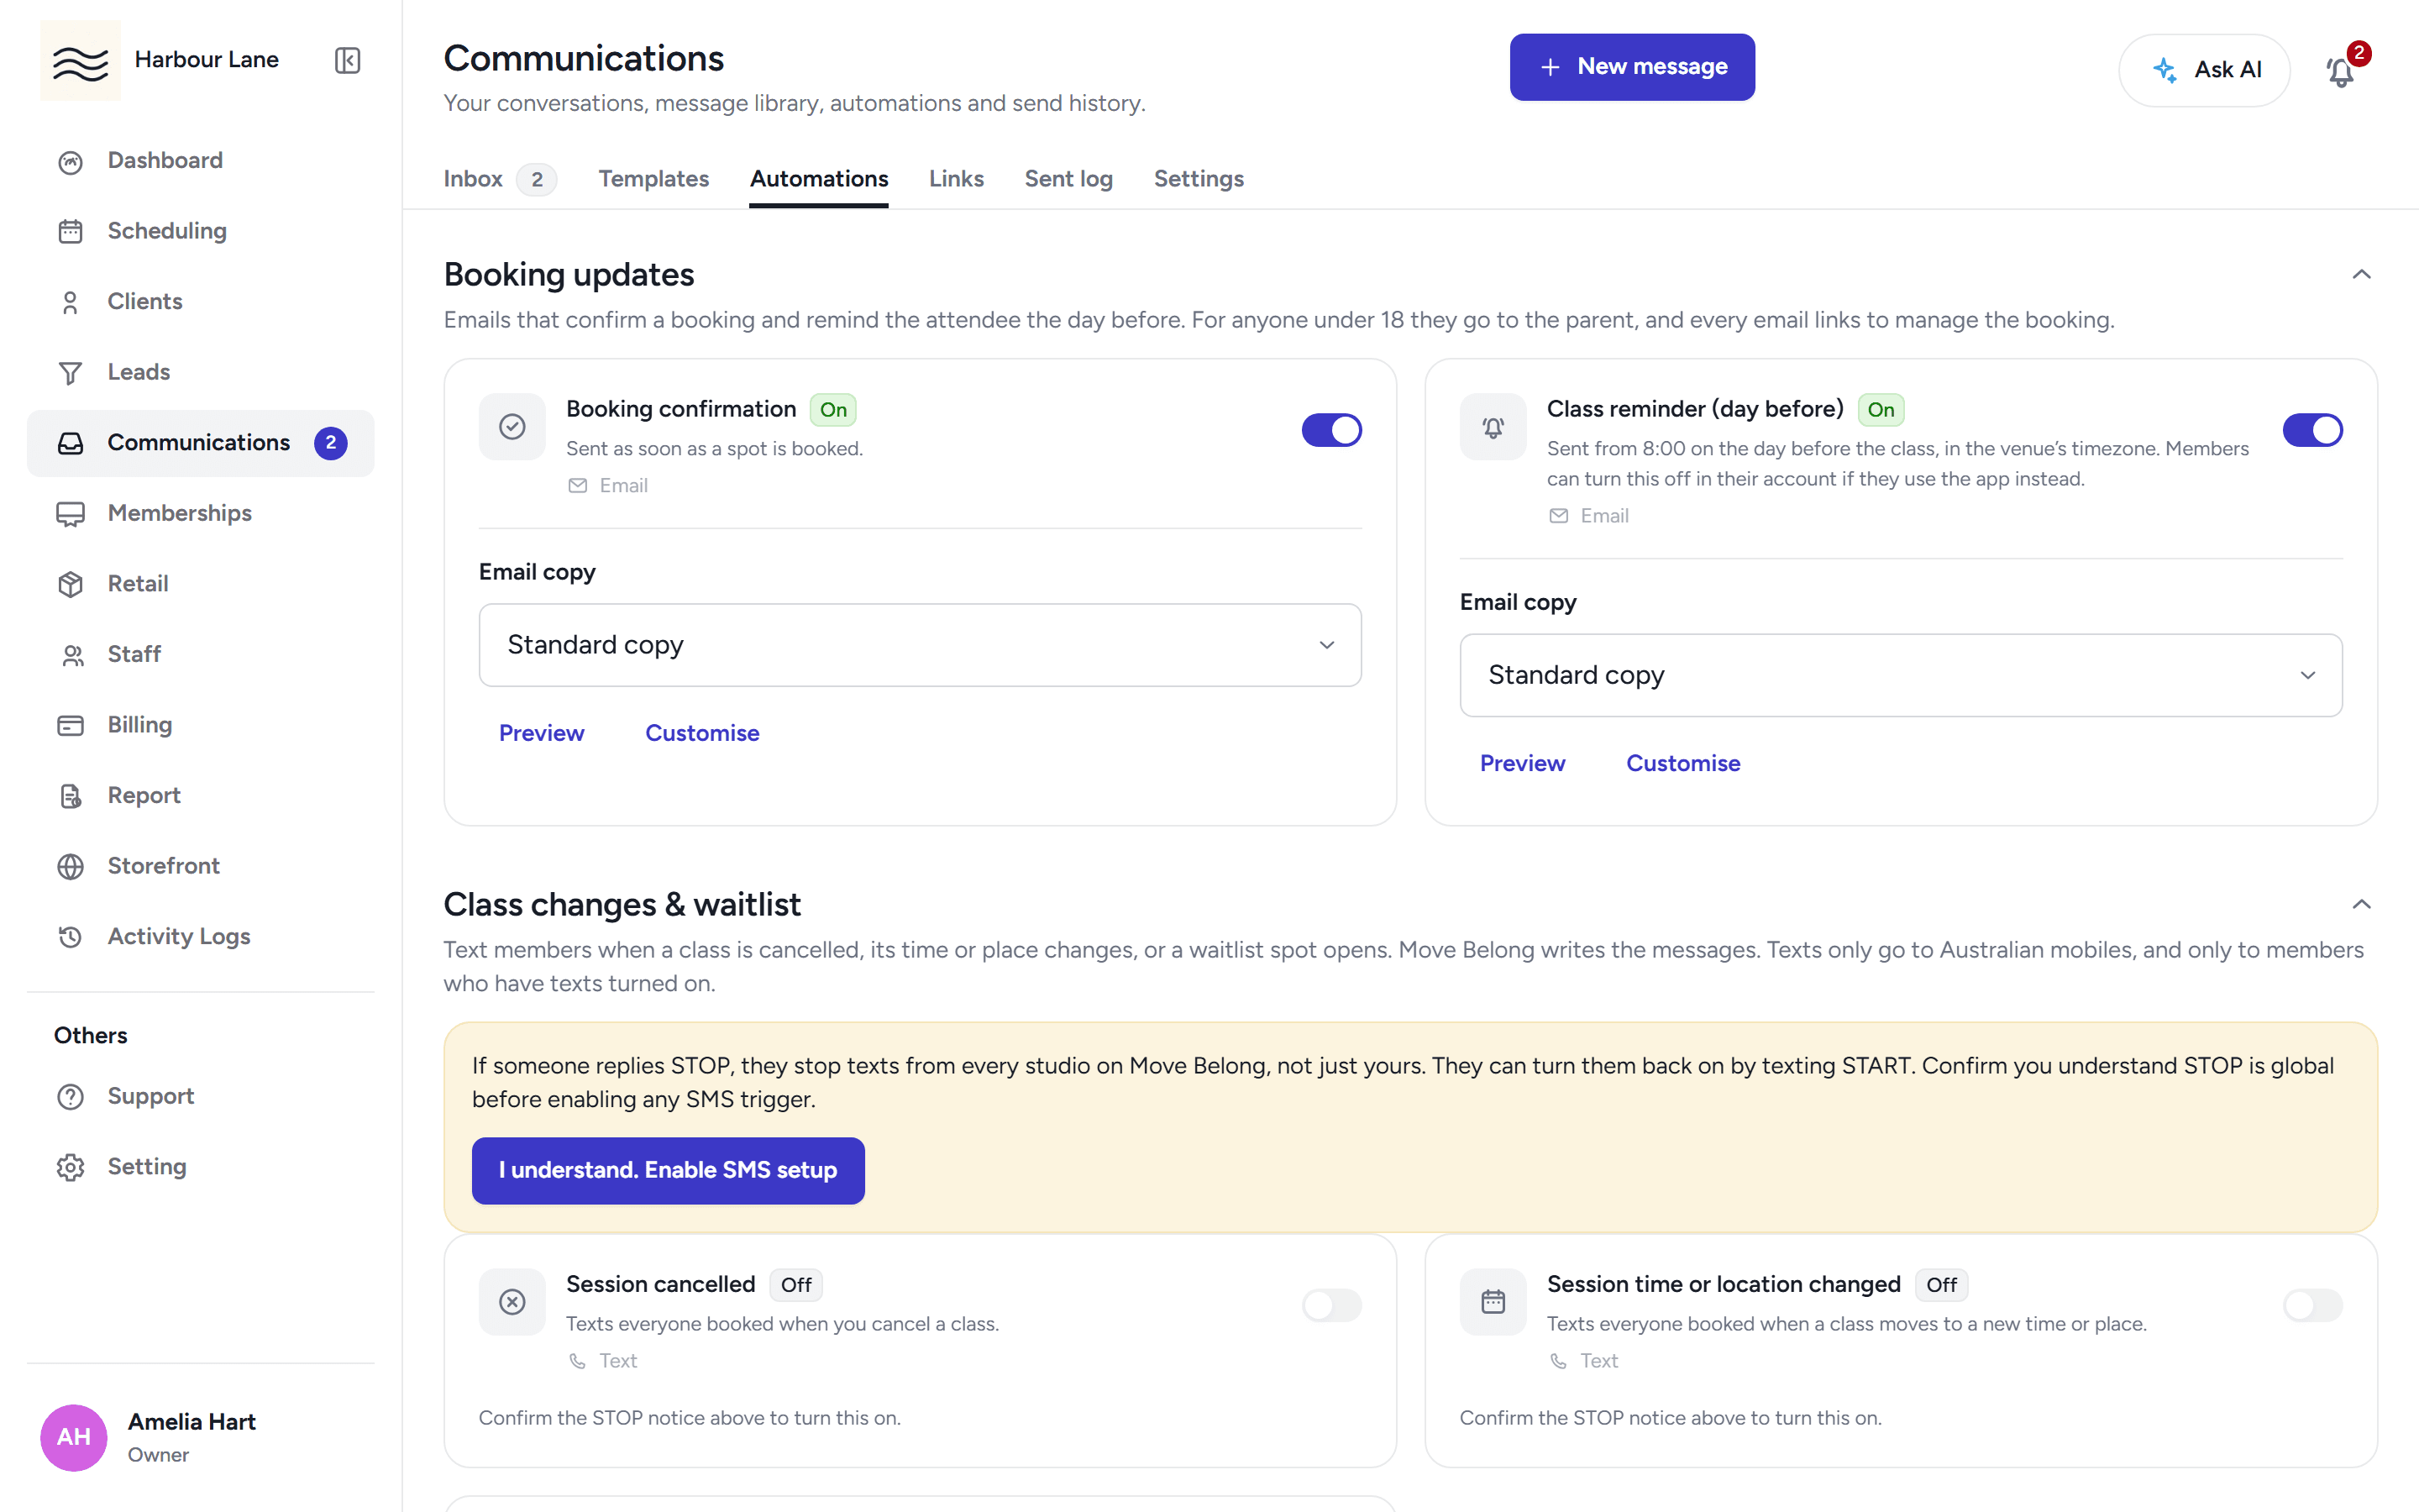Screen dimensions: 2419x1512
Task: Open Support help icon
Action: coord(70,1097)
